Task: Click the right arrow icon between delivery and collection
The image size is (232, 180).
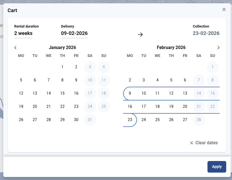Action: [140, 34]
